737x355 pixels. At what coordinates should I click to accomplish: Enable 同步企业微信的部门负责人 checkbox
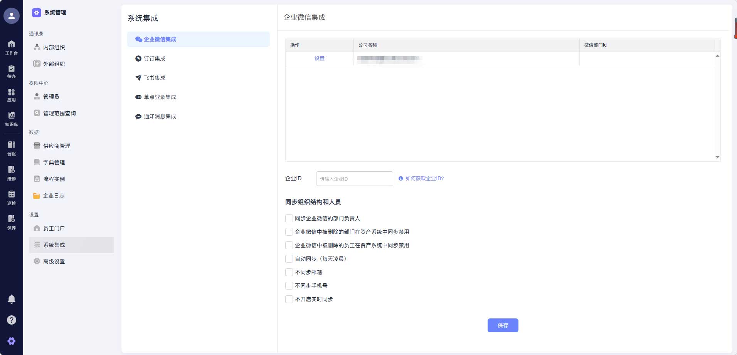[x=288, y=218]
